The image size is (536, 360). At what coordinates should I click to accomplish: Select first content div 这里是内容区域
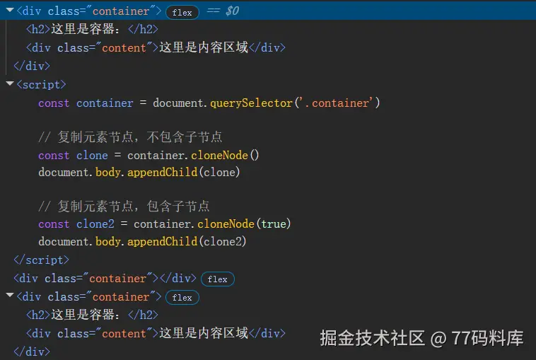tap(156, 47)
